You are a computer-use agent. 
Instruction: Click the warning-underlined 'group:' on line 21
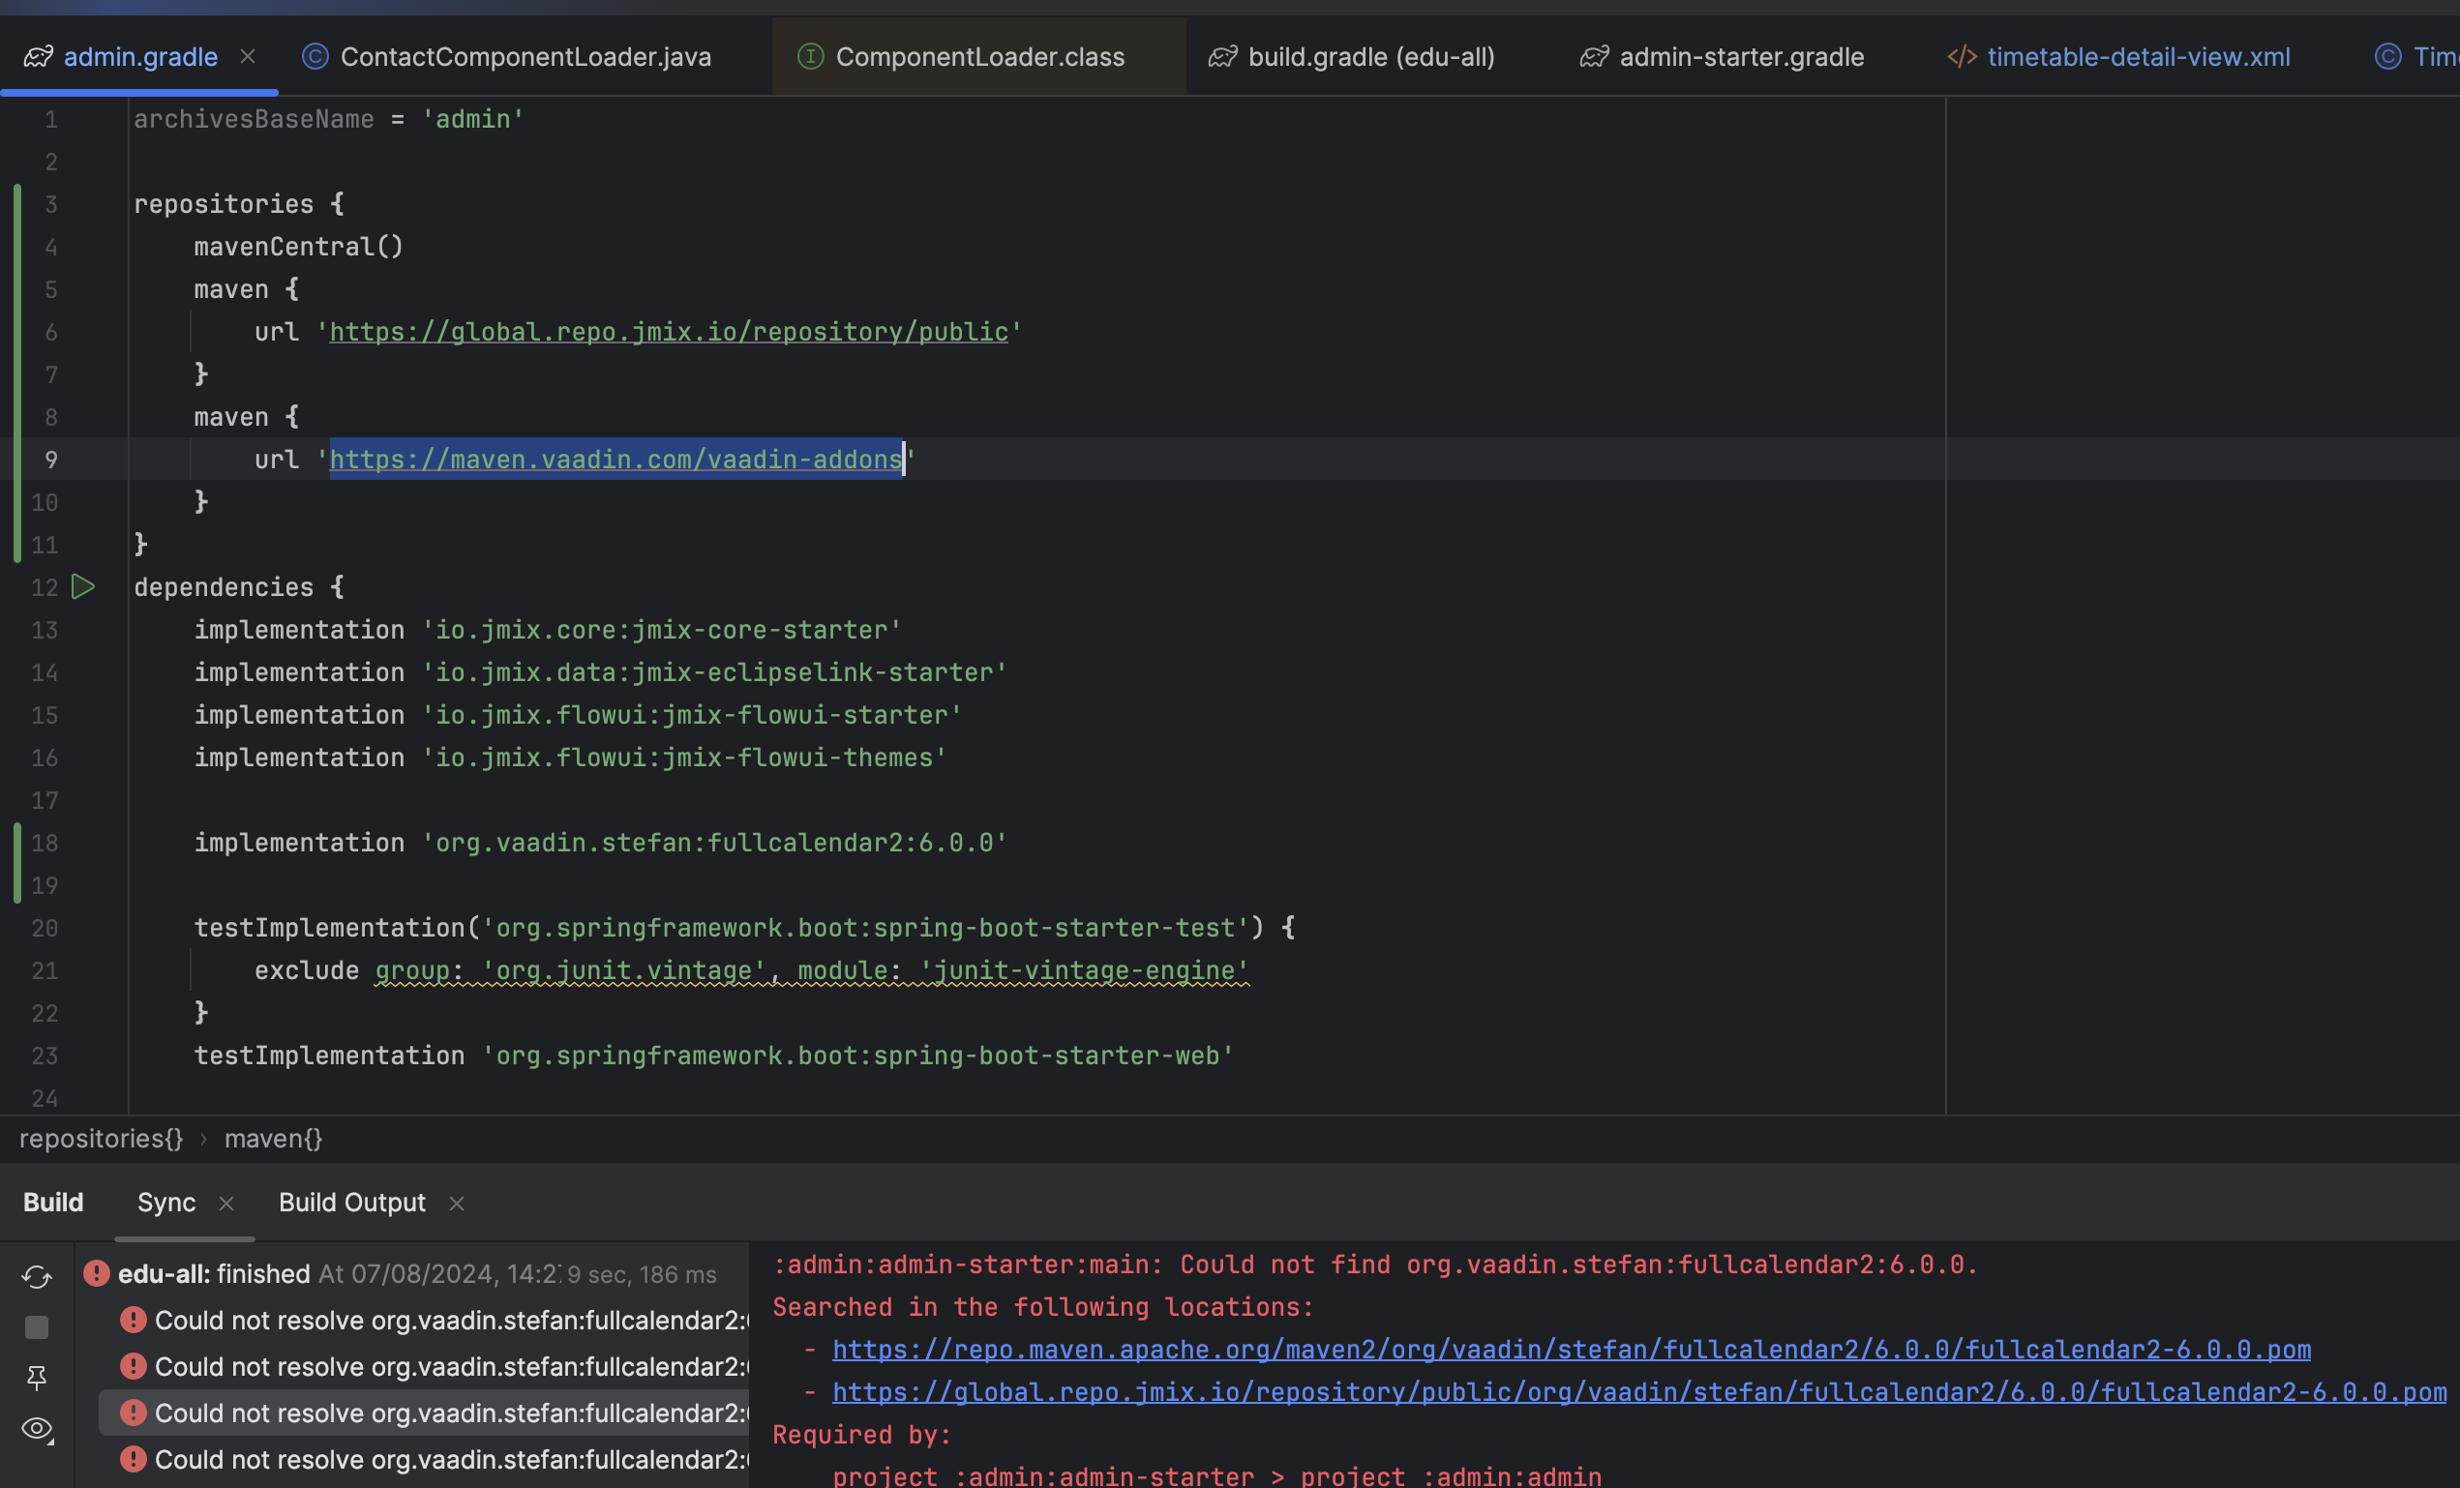coord(419,970)
